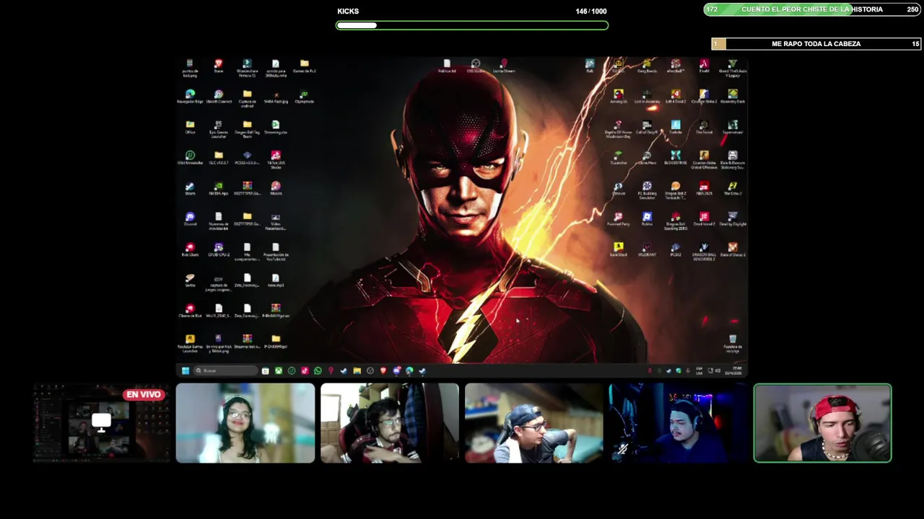Viewport: 924px width, 519px height.
Task: Launch Fortnite desktop shortcut
Action: pyautogui.click(x=676, y=127)
